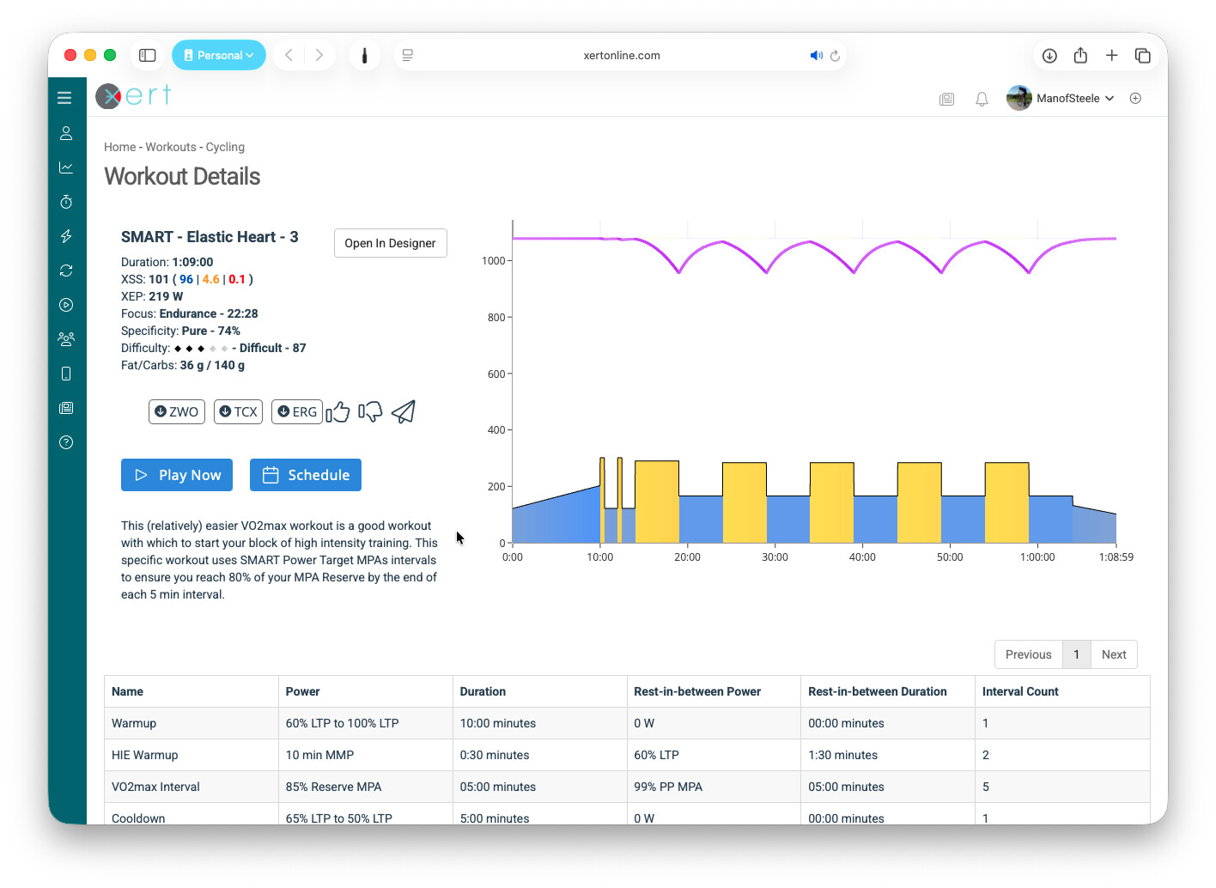Screen dimensions: 1216x888
Task: Click the thumbs down icon
Action: click(370, 412)
